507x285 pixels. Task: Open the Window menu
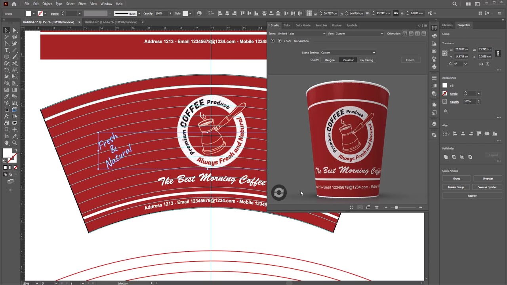point(106,4)
